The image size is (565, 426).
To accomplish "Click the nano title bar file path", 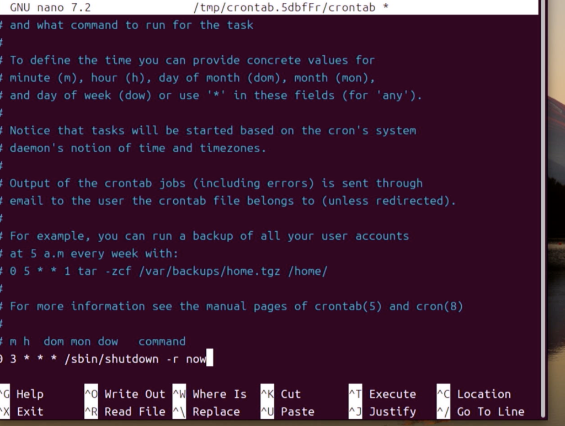I will pyautogui.click(x=284, y=7).
